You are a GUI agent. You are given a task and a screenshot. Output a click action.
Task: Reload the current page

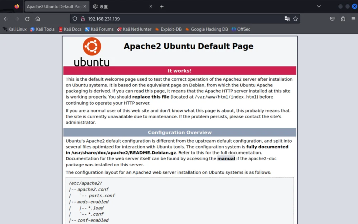click(x=27, y=19)
